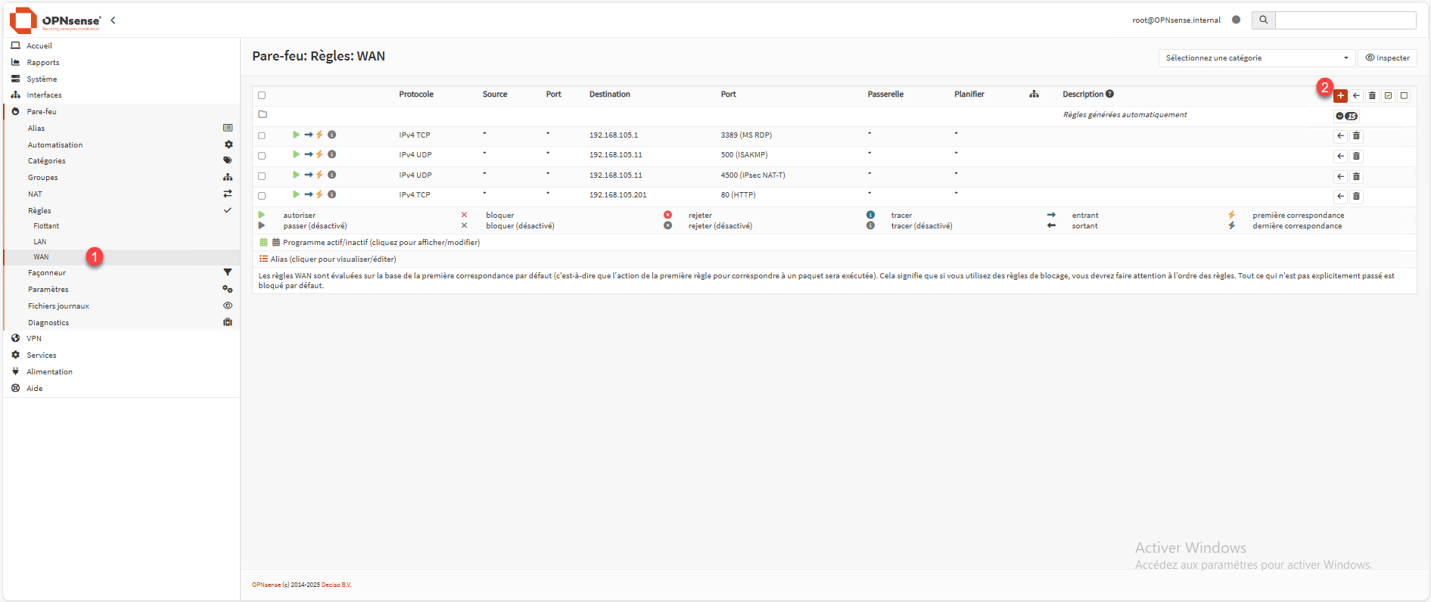Check the 3389 MS RDP rule checkbox
Viewport: 1431px width, 602px height.
(x=262, y=136)
